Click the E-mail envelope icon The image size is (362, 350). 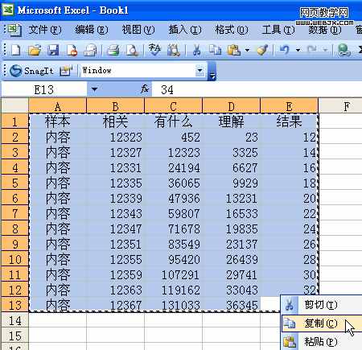tap(90, 50)
